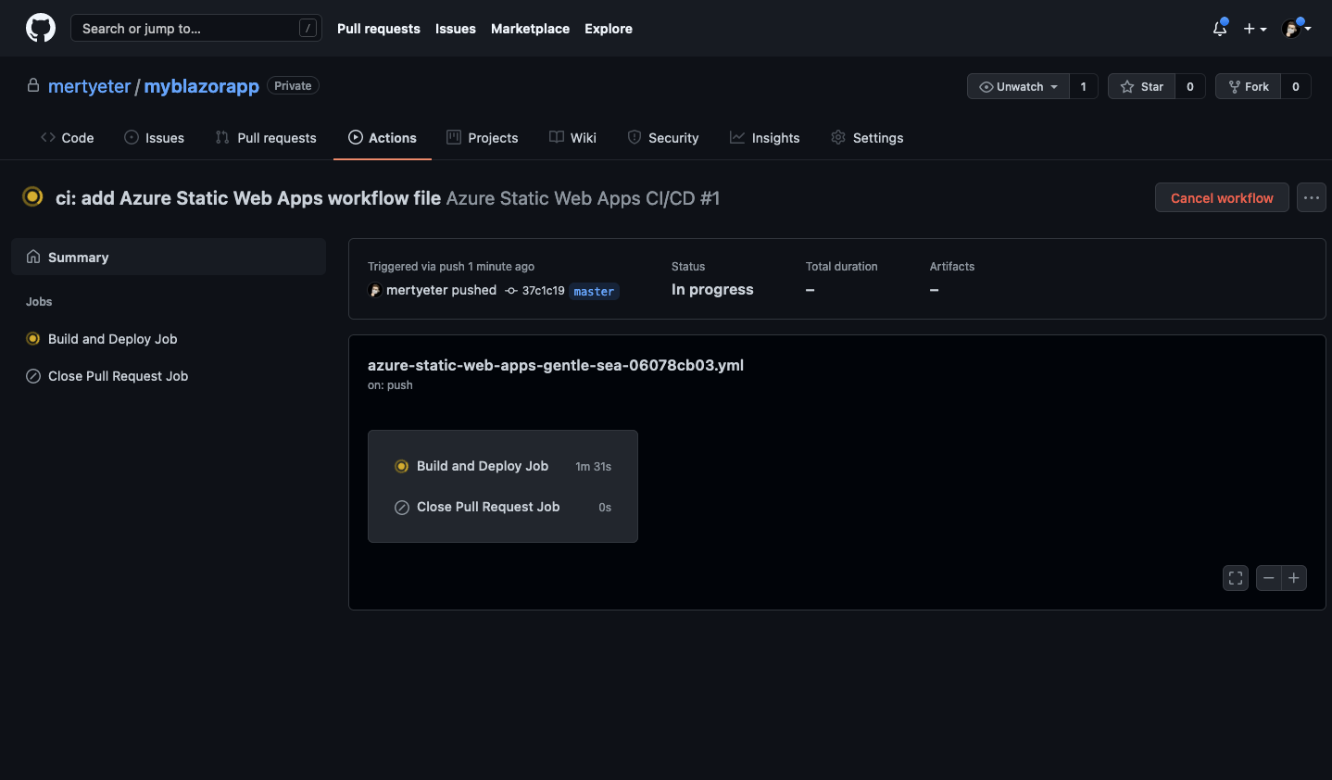Screen dimensions: 1332x780
Task: Switch to the Wiki tab
Action: [x=572, y=138]
